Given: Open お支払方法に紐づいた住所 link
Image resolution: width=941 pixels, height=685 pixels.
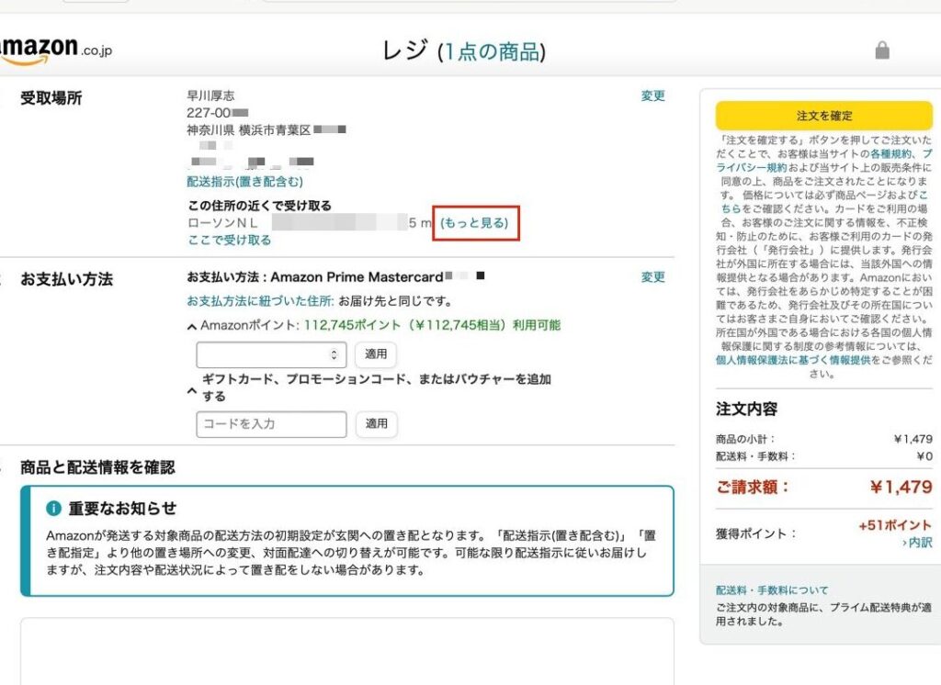Looking at the screenshot, I should [260, 301].
